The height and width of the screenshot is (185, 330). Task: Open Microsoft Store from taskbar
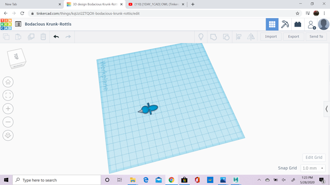tap(185, 180)
